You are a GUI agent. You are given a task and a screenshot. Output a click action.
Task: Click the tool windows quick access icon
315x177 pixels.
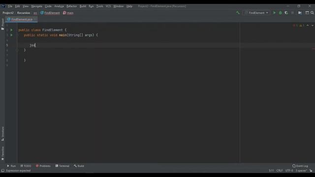click(x=2, y=171)
